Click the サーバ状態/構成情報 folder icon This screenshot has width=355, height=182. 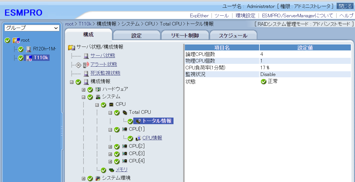coord(72,47)
